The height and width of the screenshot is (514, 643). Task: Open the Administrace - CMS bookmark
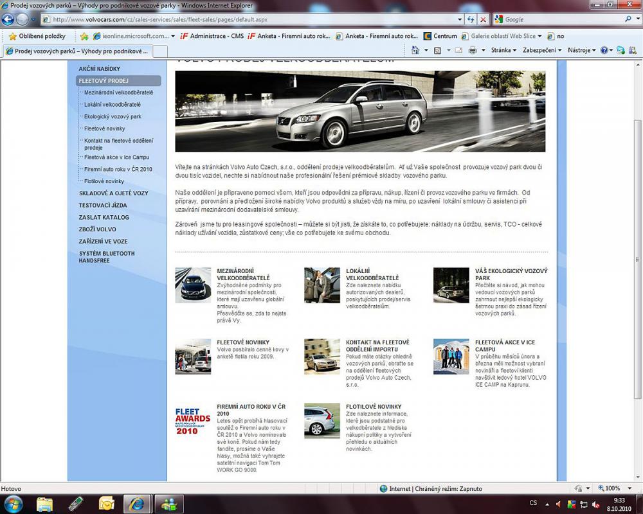212,36
